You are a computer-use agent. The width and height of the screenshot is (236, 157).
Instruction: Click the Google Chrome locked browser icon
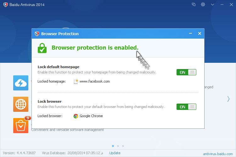click(76, 116)
